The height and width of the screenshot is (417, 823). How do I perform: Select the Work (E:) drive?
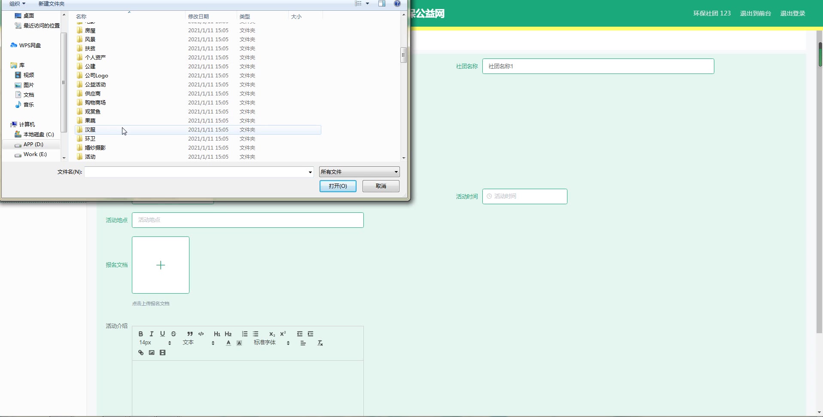(31, 154)
